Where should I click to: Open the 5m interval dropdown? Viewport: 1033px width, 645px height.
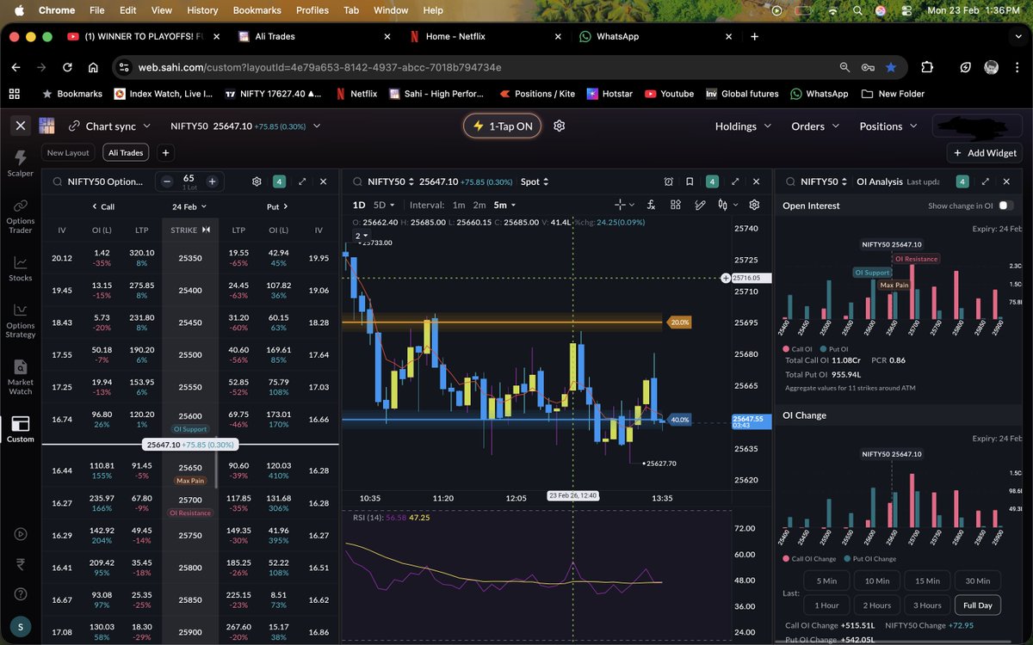(x=505, y=205)
